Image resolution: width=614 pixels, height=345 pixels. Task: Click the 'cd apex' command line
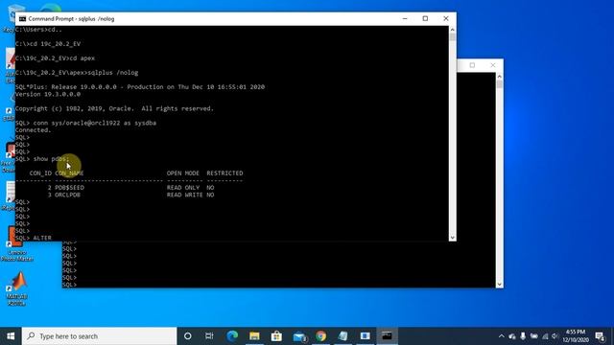coord(55,58)
